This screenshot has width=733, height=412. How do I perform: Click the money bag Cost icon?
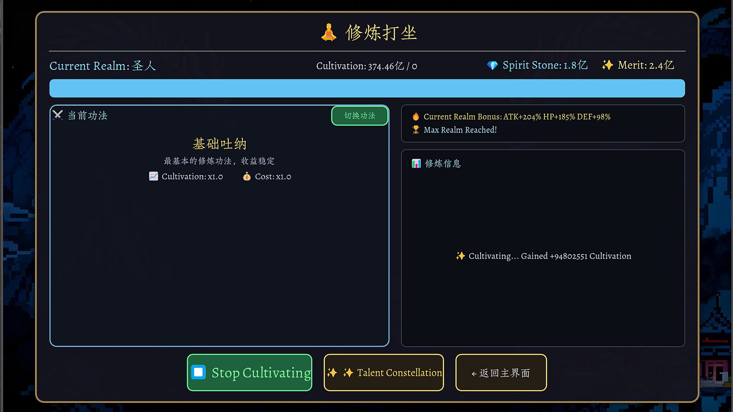click(x=247, y=176)
